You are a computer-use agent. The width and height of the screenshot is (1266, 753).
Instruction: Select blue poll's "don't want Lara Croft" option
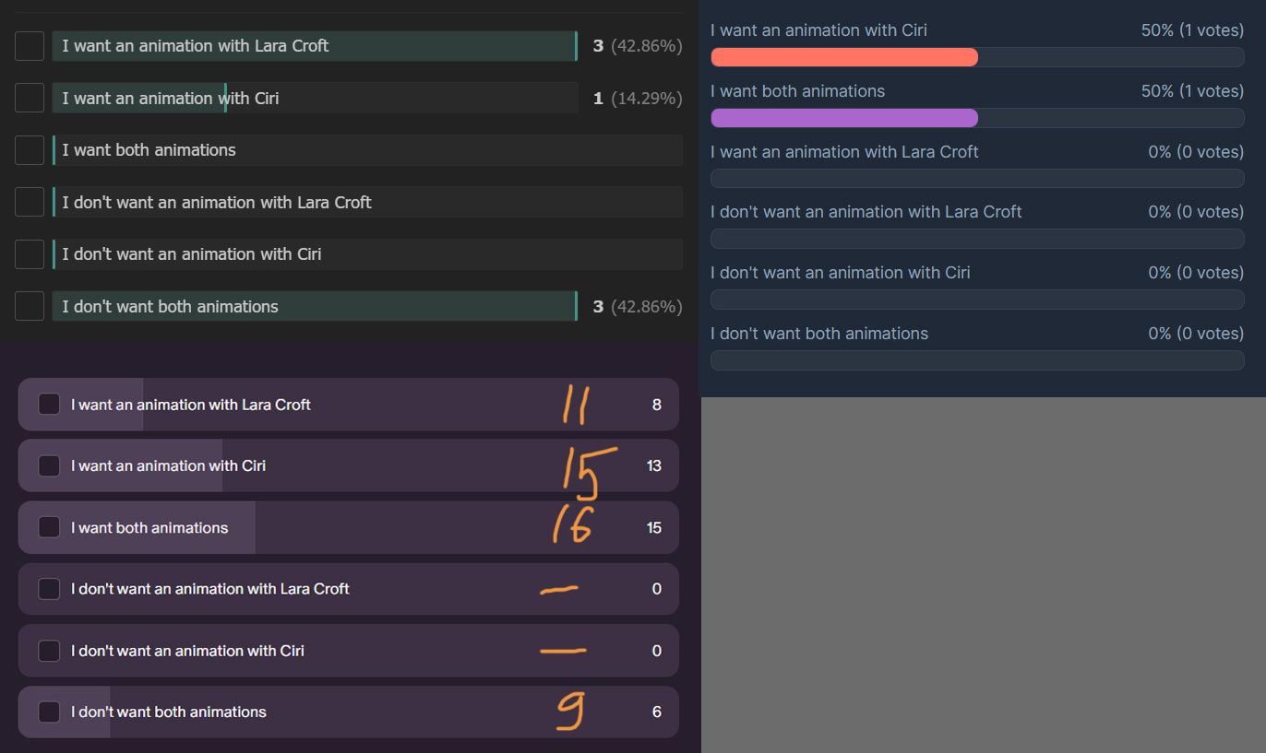[866, 212]
